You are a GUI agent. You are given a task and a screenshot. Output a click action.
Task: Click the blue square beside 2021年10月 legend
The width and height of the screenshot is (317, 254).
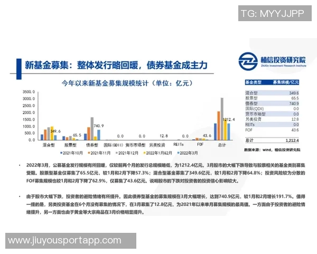pyautogui.click(x=61, y=153)
